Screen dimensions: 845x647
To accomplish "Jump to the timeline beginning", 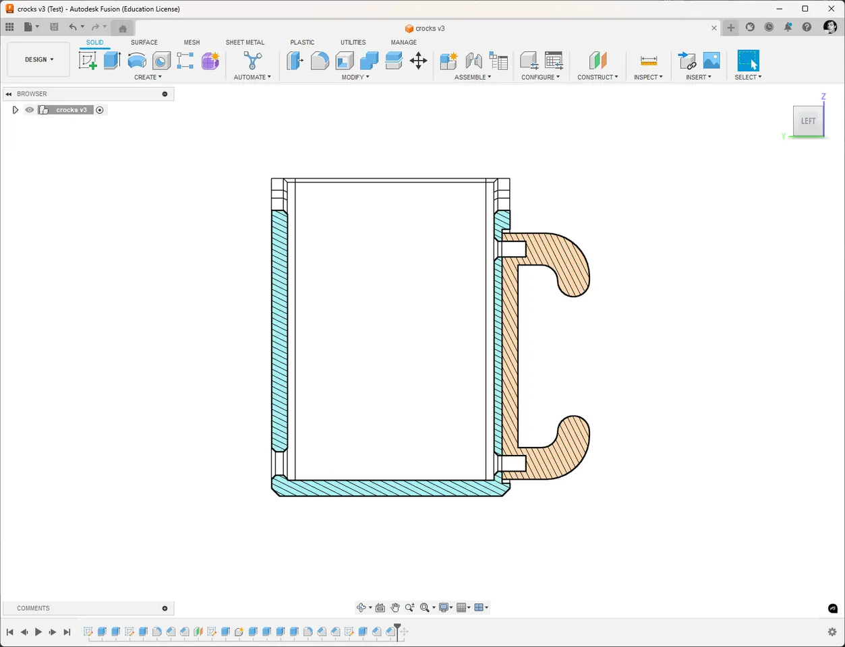I will (x=10, y=631).
